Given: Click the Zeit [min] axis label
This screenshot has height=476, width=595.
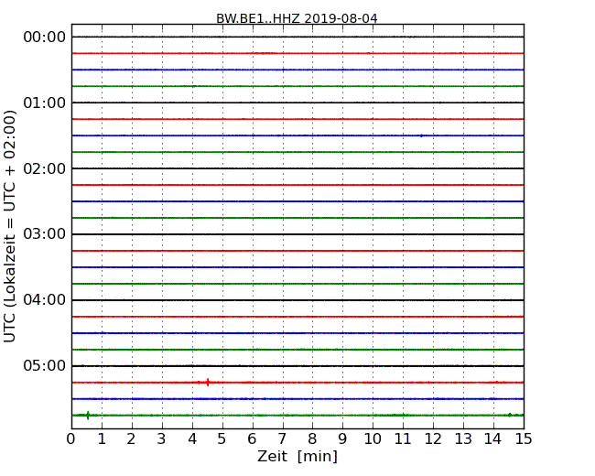Looking at the screenshot, I should (297, 456).
